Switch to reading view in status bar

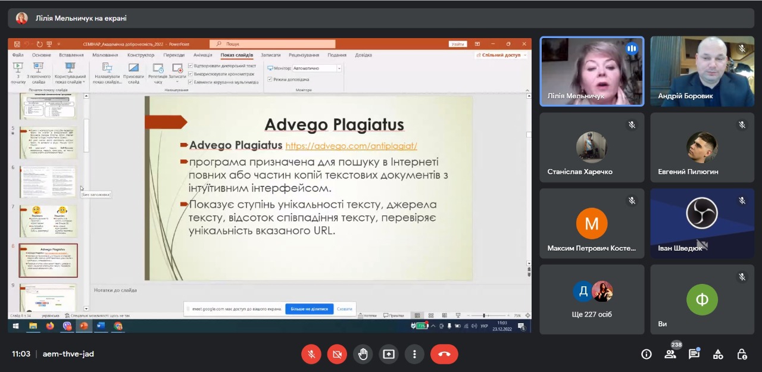click(x=444, y=315)
